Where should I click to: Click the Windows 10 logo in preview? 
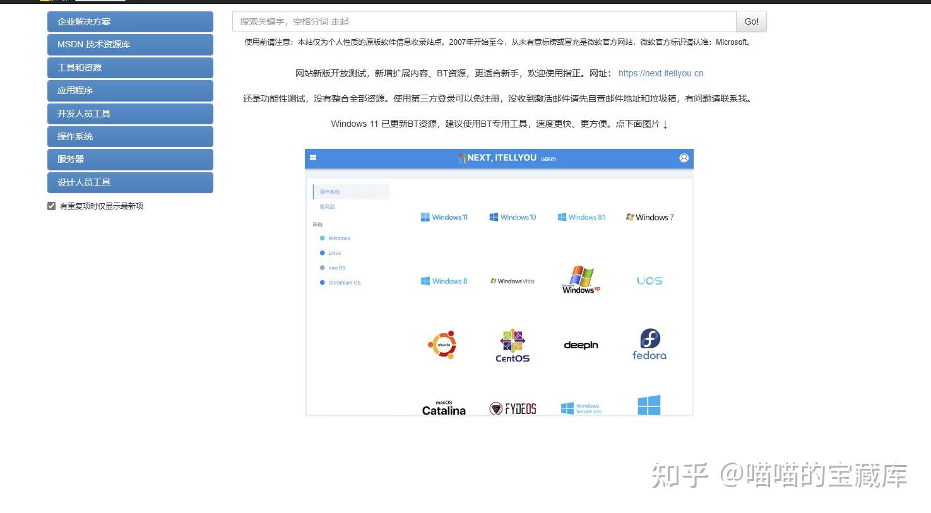coord(513,217)
